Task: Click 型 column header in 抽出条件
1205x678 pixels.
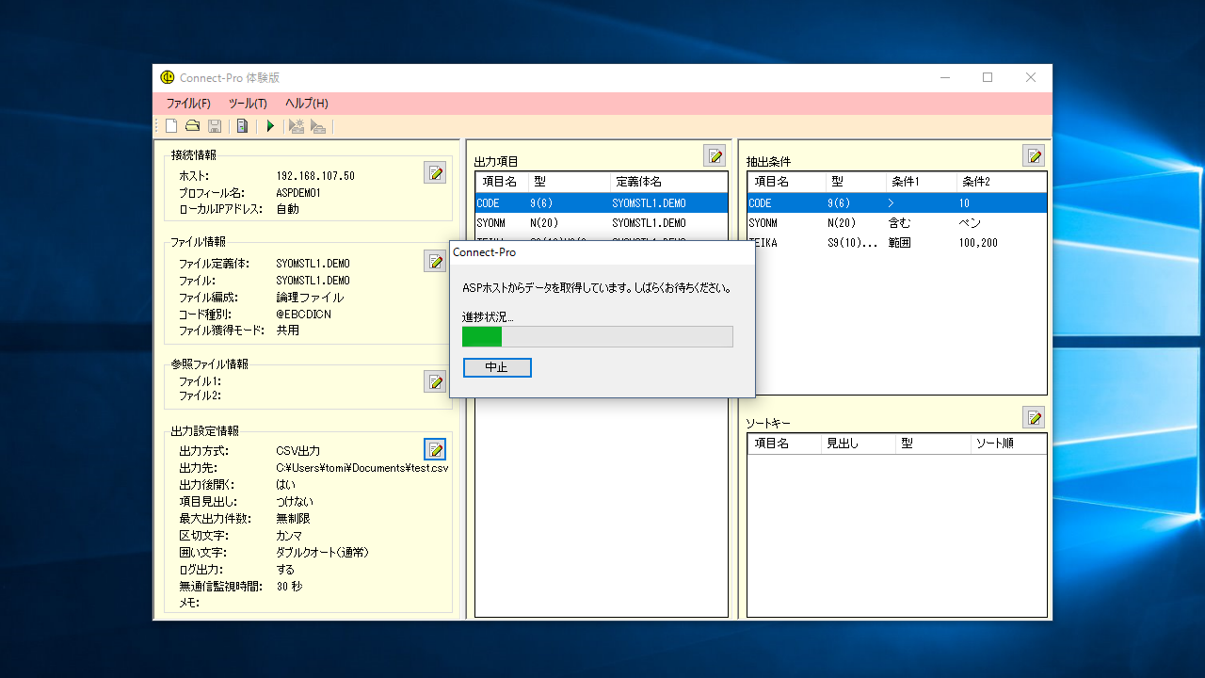Action: (x=856, y=182)
